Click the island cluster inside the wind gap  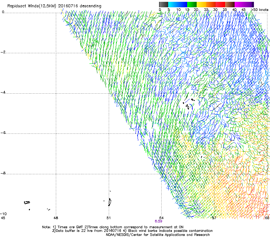[x=188, y=104]
